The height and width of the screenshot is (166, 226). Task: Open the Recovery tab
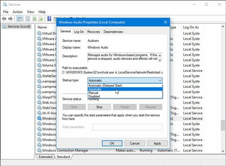(x=93, y=32)
